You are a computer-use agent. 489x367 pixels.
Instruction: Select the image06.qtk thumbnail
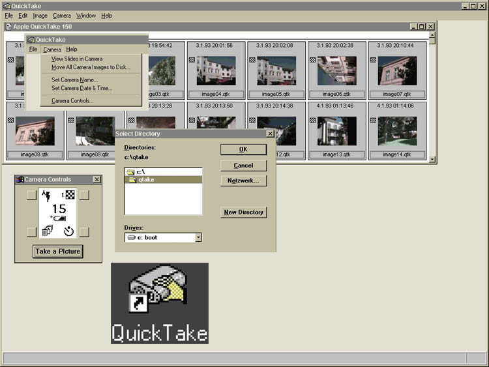pos(337,71)
